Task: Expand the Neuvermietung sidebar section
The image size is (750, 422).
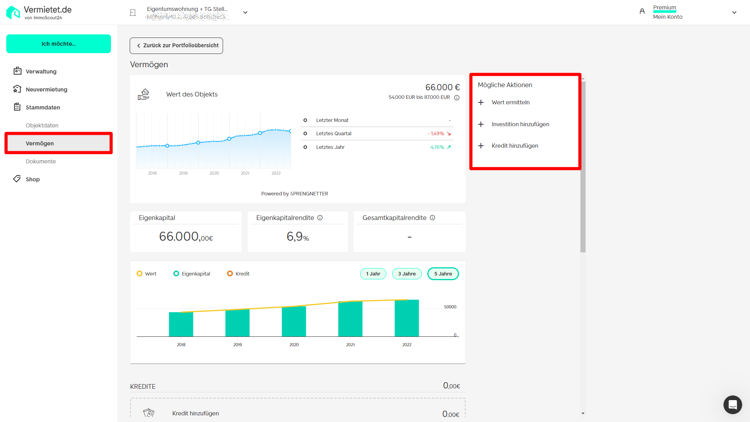Action: pyautogui.click(x=46, y=89)
